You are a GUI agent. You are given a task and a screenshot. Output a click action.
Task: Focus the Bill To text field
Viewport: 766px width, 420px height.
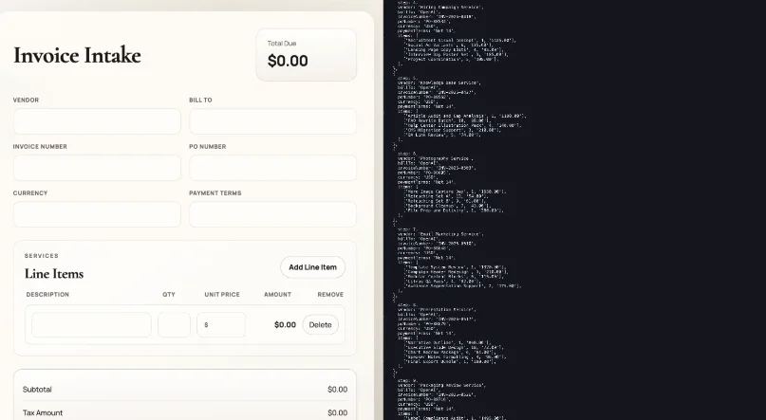tap(272, 121)
